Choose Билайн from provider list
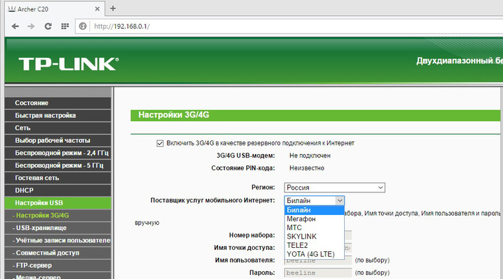Image resolution: width=503 pixels, height=279 pixels. coord(314,210)
